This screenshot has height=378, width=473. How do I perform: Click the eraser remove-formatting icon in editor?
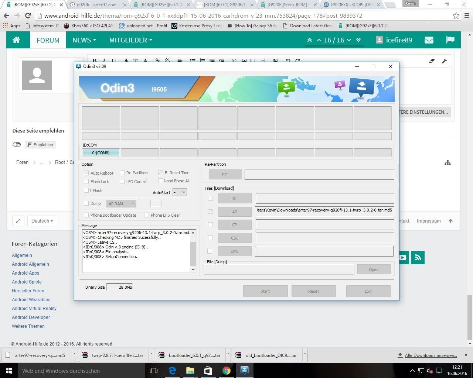click(x=432, y=61)
